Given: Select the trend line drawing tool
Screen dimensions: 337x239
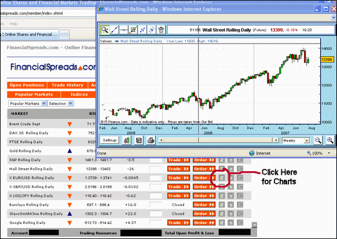Looking at the screenshot, I should tap(115, 30).
